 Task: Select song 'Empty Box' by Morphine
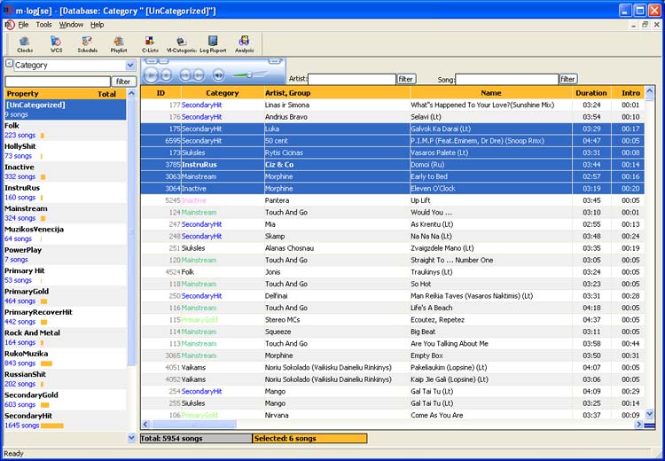coord(393,356)
